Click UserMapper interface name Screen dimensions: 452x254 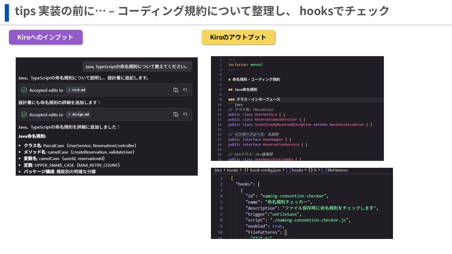[x=273, y=140]
